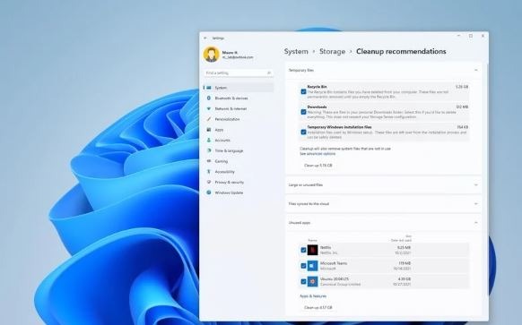Uncheck Temporary Windows installation files checkbox

click(x=303, y=132)
